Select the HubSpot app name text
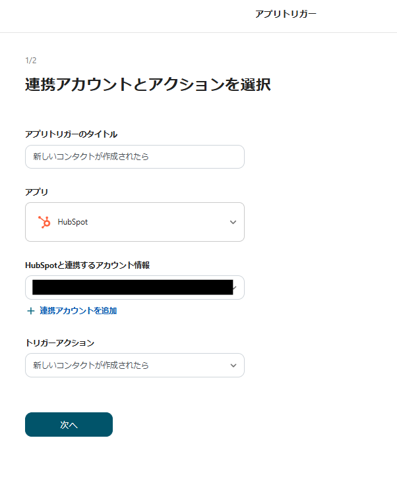This screenshot has width=397, height=494. pyautogui.click(x=73, y=222)
